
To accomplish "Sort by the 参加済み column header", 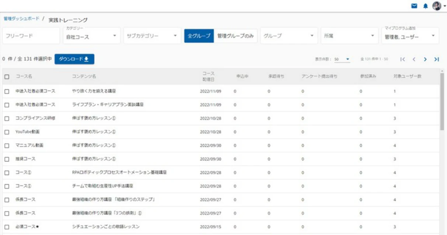I will pyautogui.click(x=368, y=77).
